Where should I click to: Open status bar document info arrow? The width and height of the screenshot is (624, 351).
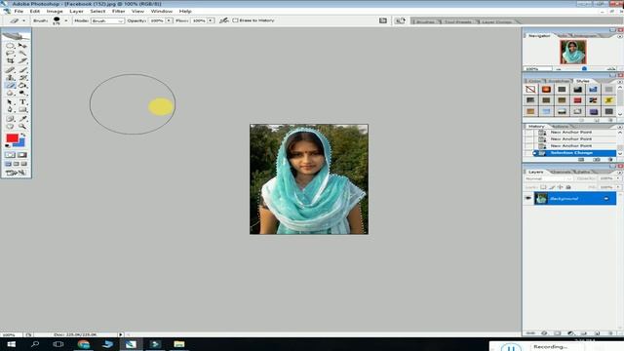(121, 334)
